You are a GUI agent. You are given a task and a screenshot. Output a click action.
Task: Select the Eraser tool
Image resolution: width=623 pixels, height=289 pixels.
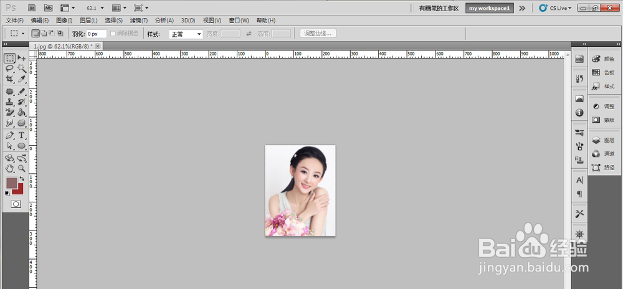tap(10, 112)
